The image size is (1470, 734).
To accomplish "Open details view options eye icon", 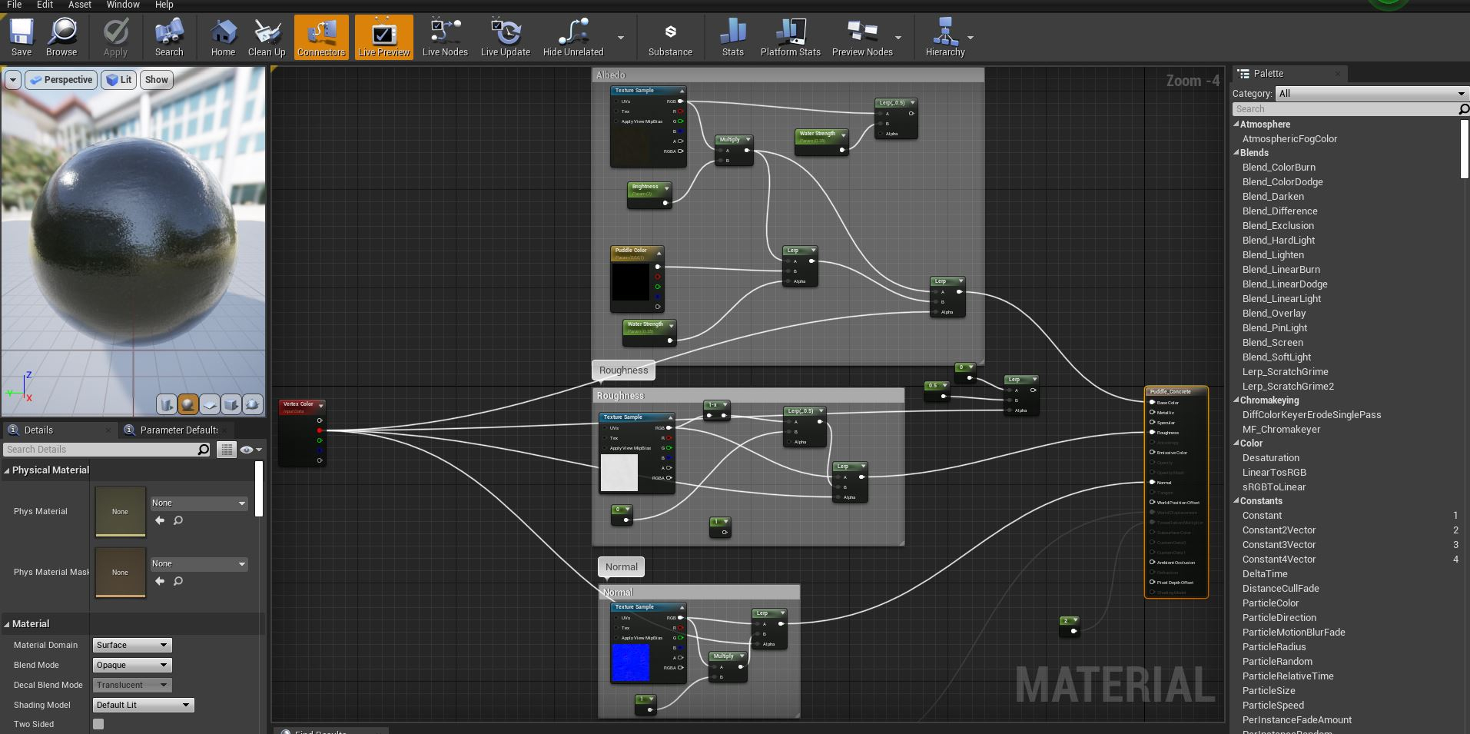I will point(250,450).
